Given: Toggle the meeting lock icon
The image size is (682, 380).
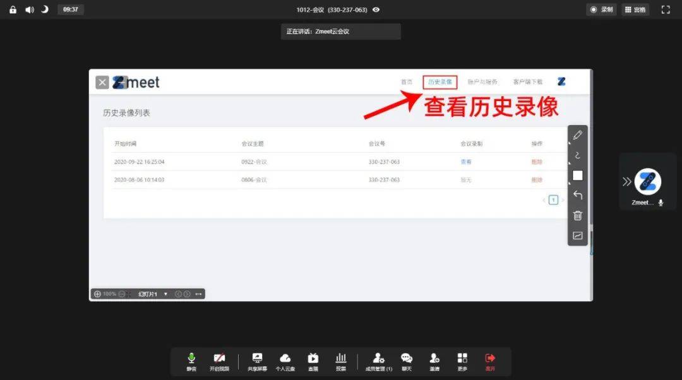Looking at the screenshot, I should coord(13,9).
